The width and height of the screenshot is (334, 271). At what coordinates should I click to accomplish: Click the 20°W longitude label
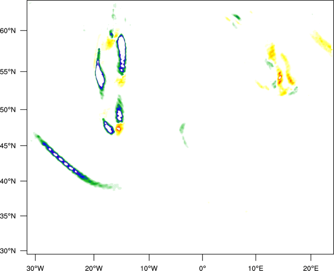point(94,268)
